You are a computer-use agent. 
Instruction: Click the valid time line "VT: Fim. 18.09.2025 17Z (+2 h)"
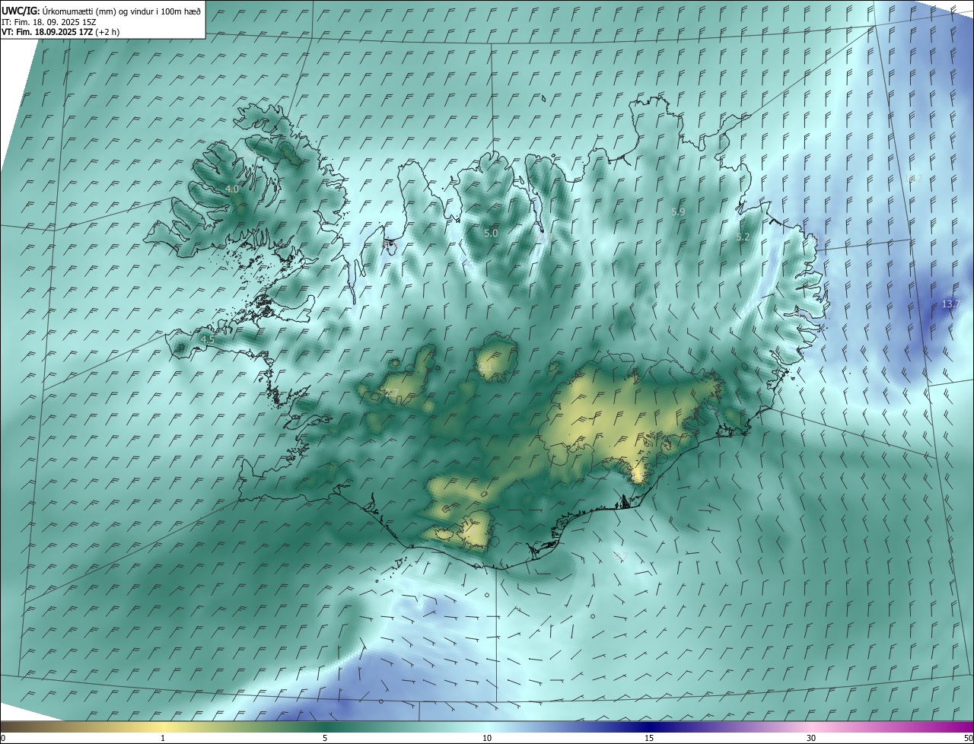coord(60,32)
